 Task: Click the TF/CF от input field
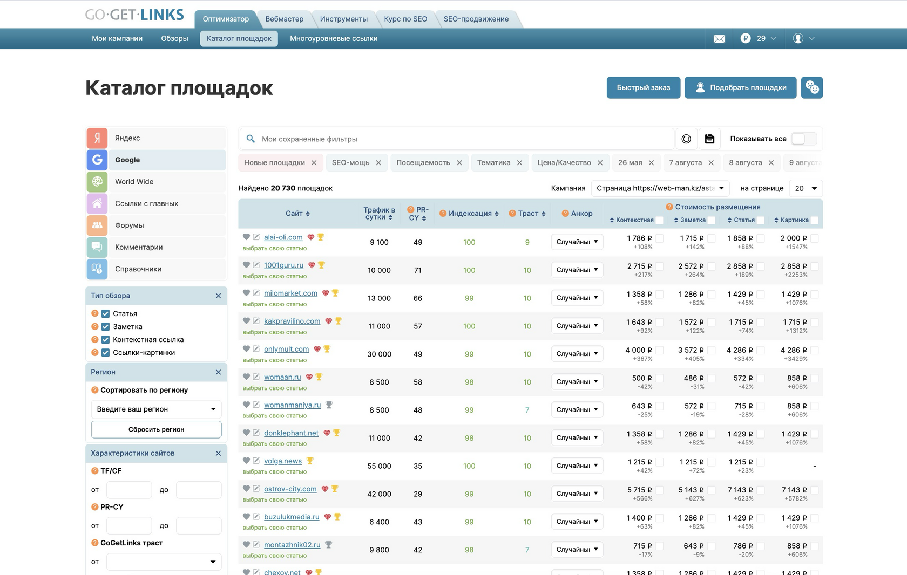[x=129, y=490]
